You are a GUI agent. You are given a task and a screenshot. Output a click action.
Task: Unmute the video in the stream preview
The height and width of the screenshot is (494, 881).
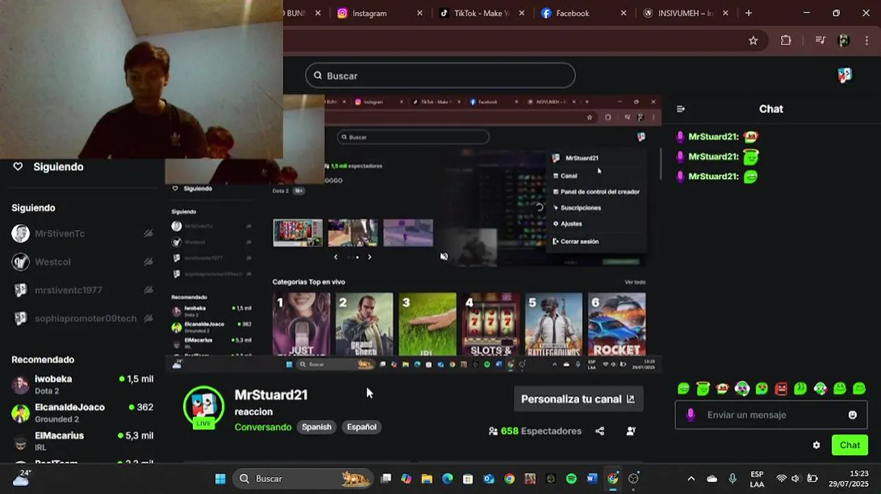point(444,257)
